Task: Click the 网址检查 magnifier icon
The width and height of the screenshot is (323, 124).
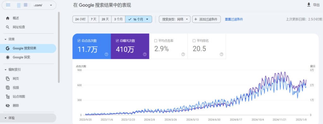Action: pos(8,27)
